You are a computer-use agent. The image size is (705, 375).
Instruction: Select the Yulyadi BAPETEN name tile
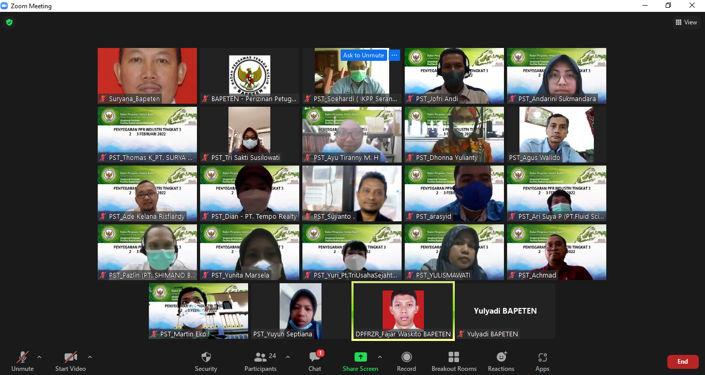(505, 311)
